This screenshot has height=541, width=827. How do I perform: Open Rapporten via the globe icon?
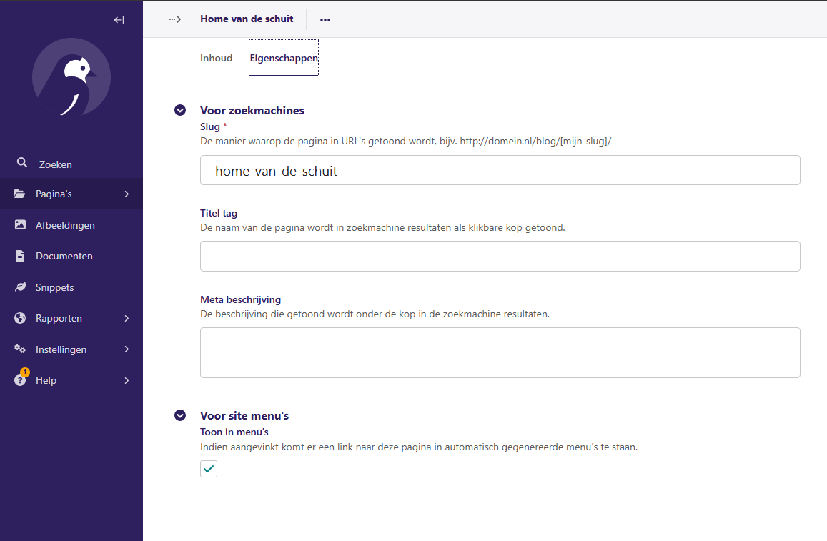[x=21, y=317]
